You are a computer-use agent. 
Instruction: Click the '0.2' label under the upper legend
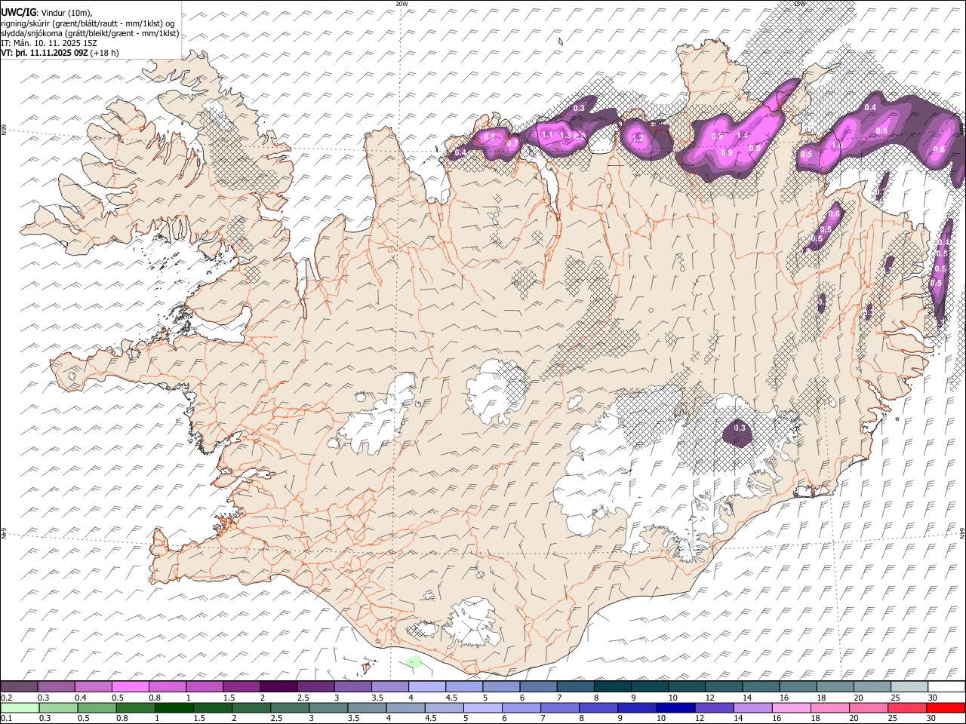coord(7,697)
